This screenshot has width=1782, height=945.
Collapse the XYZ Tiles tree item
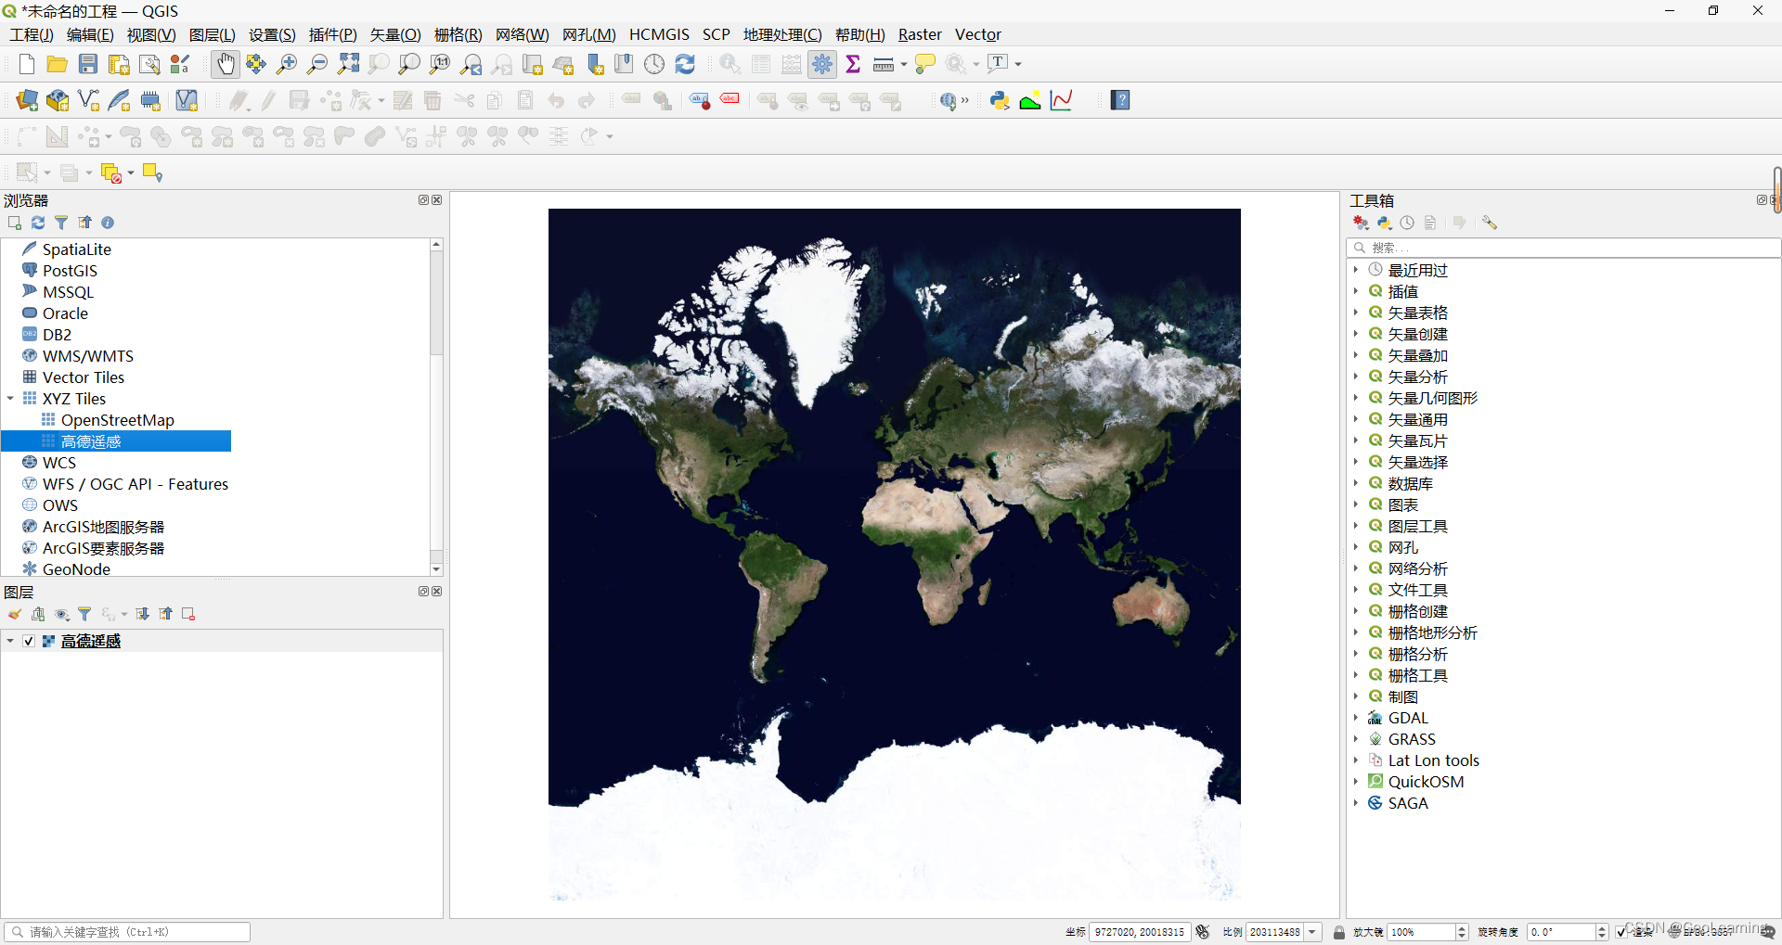click(10, 398)
